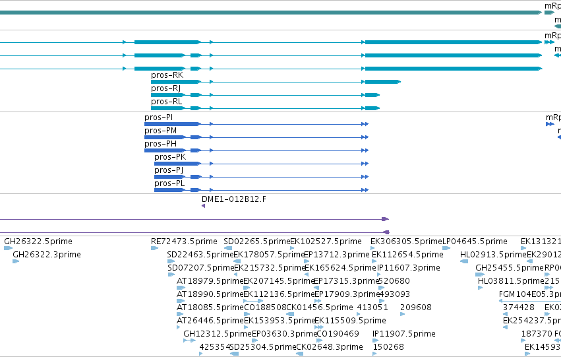Image resolution: width=561 pixels, height=357 pixels.
Task: Select the feature labeled 425354
Action: (x=215, y=347)
